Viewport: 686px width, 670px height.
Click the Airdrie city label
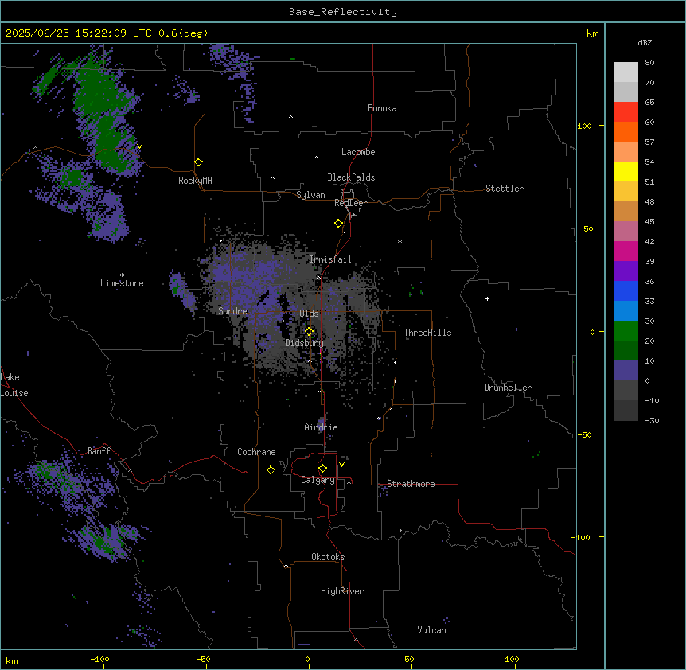point(321,427)
